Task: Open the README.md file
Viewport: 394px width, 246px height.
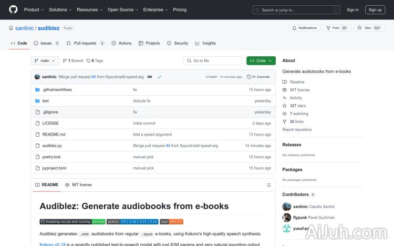Action: tap(54, 135)
